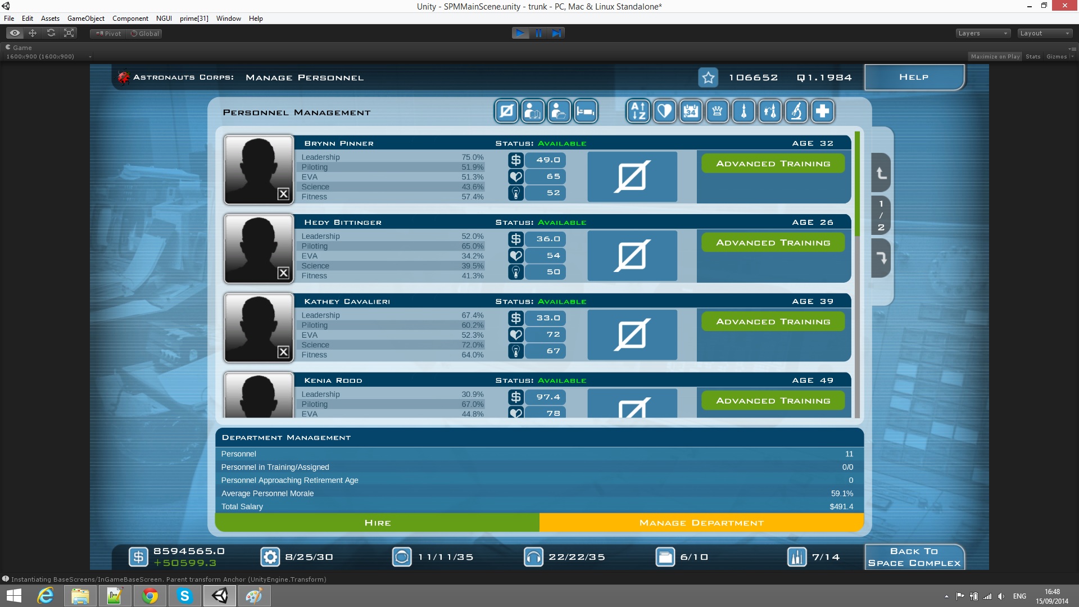Sort personnel alphabetically with A-Z icon

(x=638, y=111)
